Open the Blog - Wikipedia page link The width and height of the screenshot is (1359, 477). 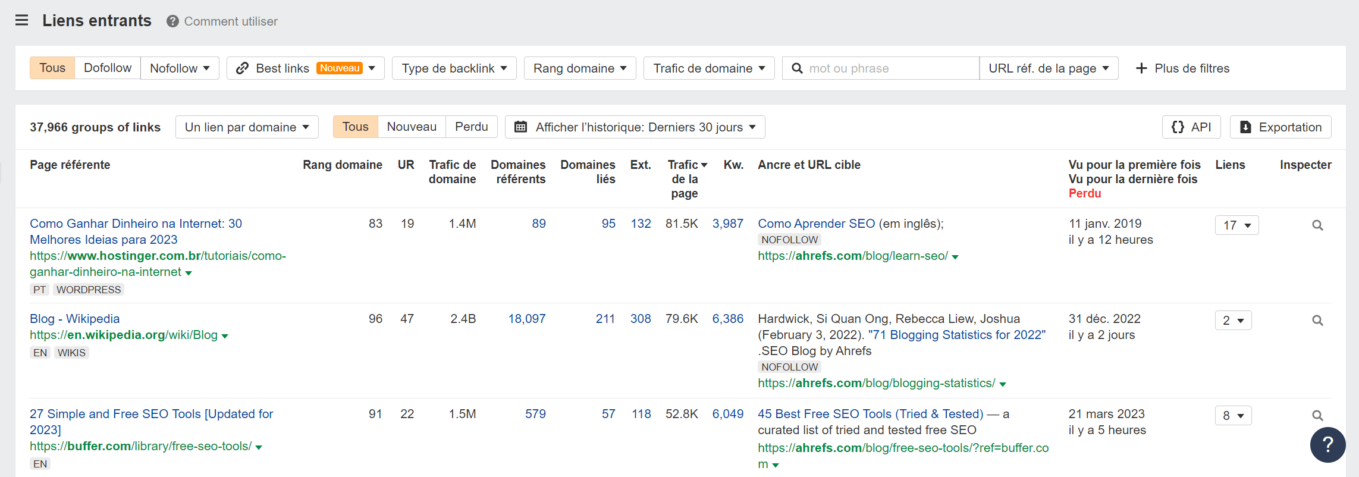pyautogui.click(x=75, y=319)
